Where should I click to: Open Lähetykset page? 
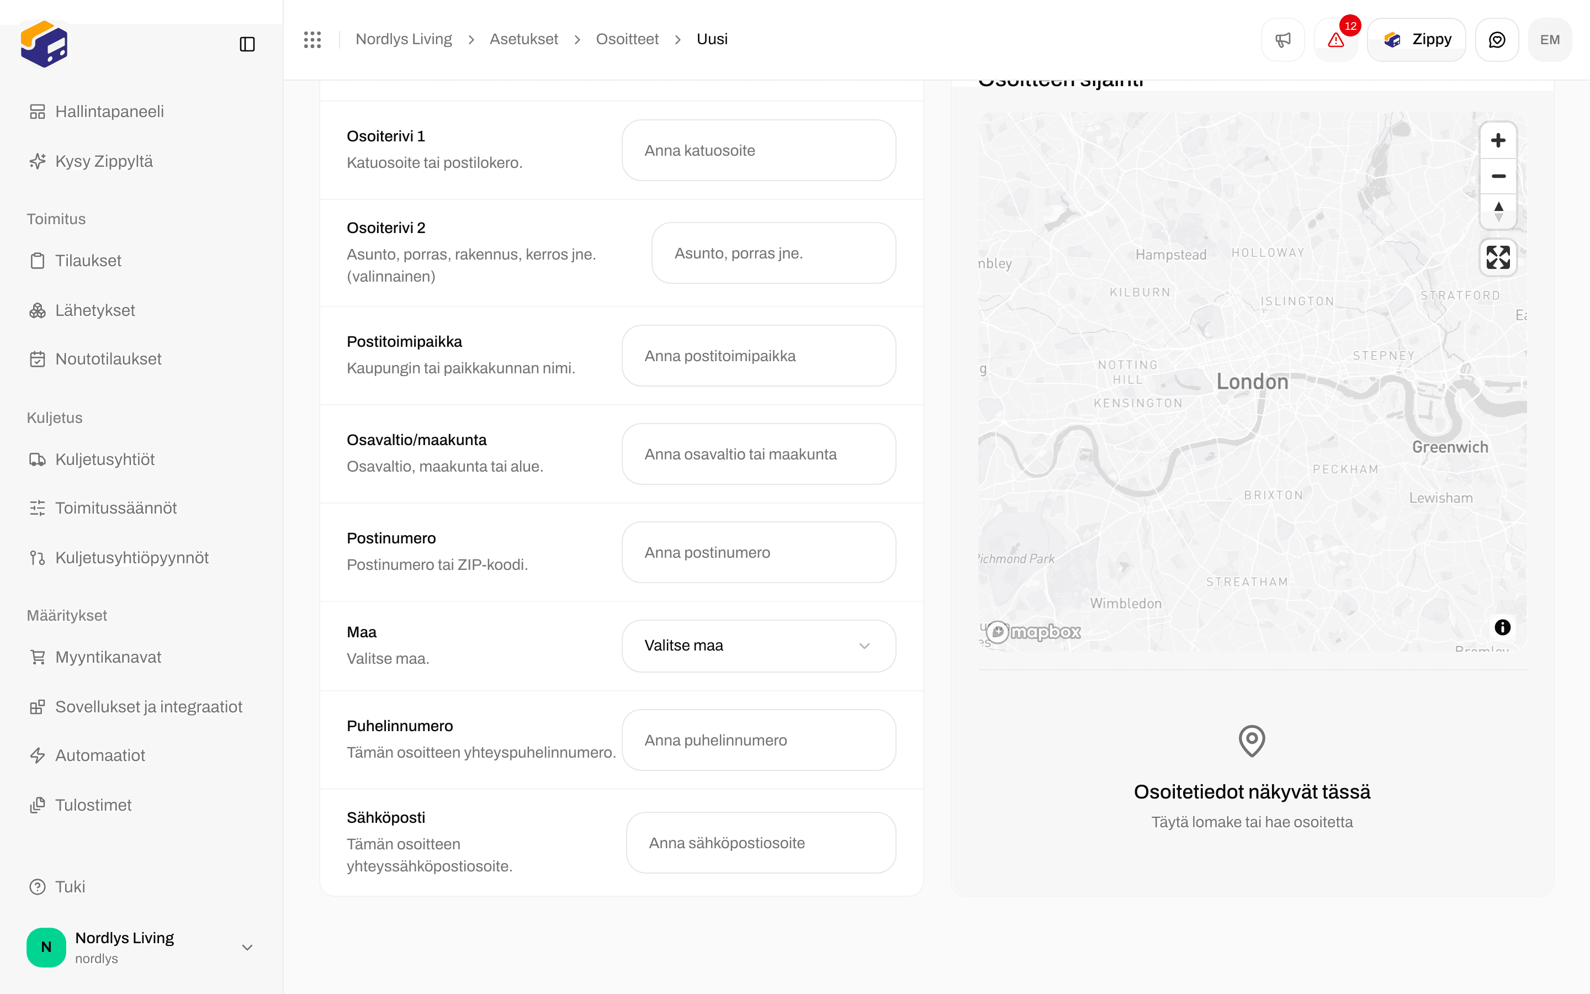click(x=141, y=310)
